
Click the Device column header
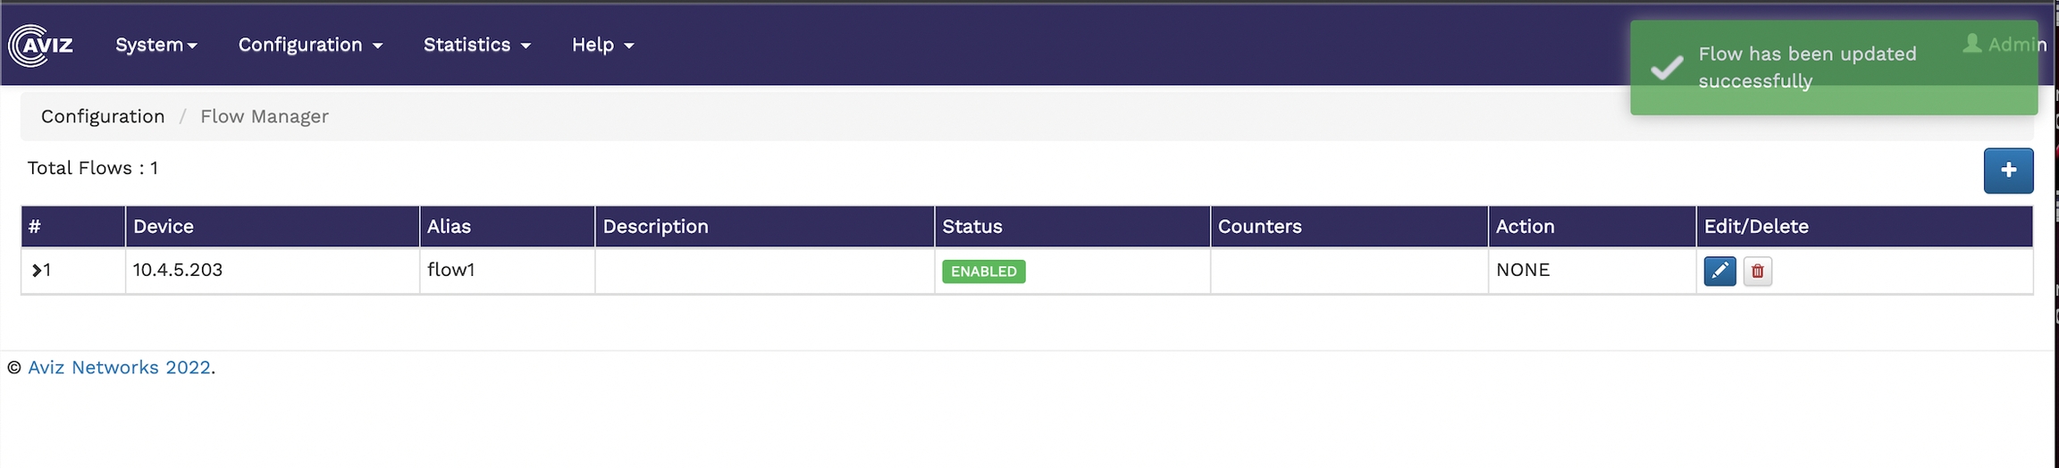coord(164,227)
